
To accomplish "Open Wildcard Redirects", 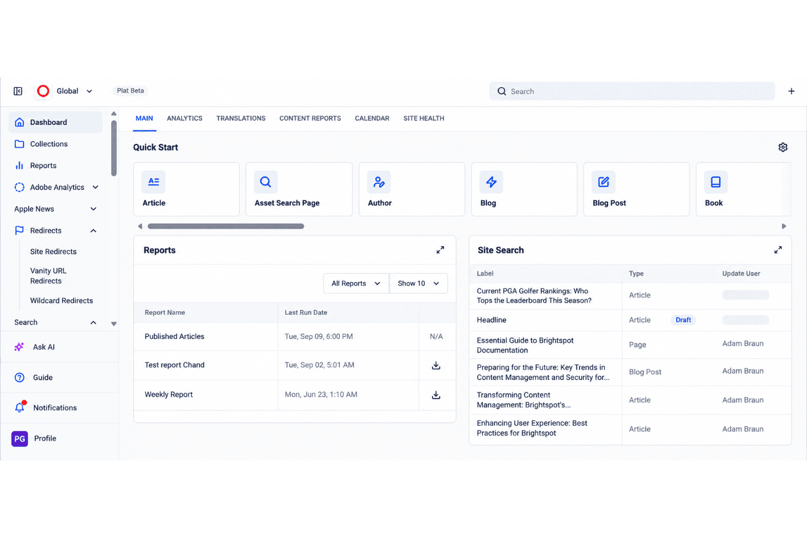I will click(x=62, y=300).
